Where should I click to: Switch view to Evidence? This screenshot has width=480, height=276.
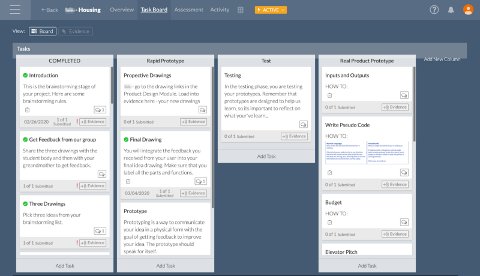tap(76, 31)
